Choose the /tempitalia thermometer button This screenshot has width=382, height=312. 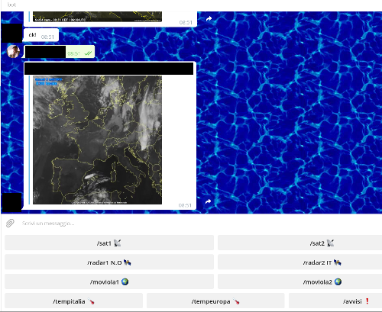click(x=73, y=301)
